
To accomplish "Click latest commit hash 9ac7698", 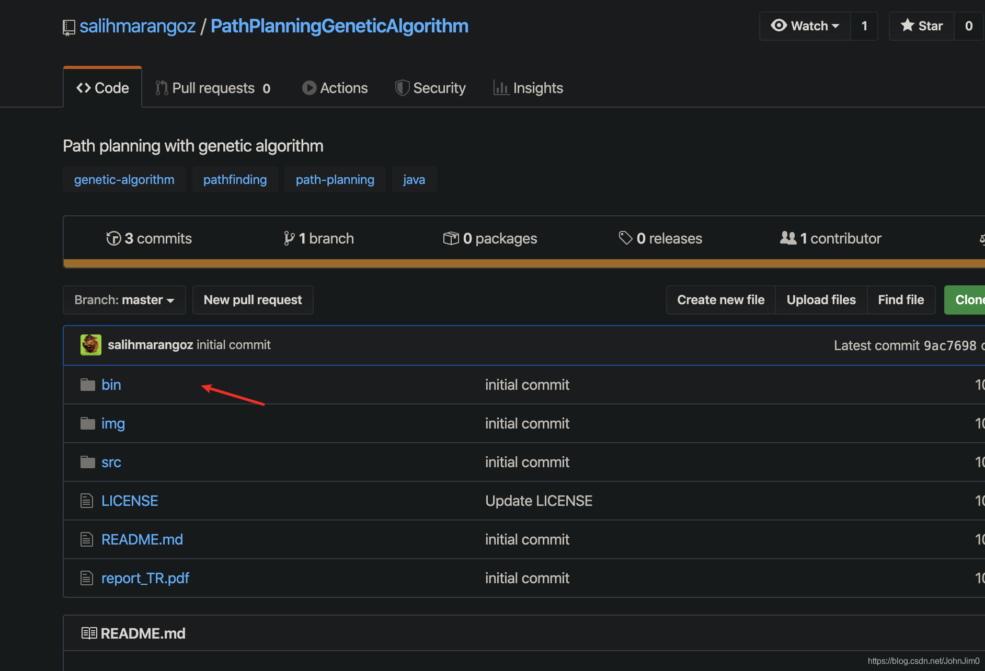I will coord(950,345).
